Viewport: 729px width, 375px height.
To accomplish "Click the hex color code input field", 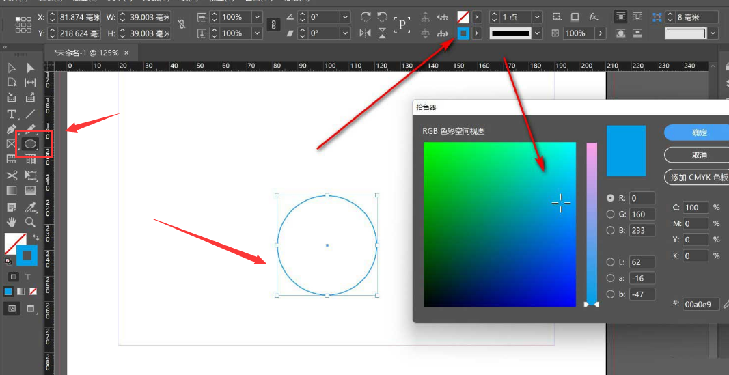I will coord(700,304).
